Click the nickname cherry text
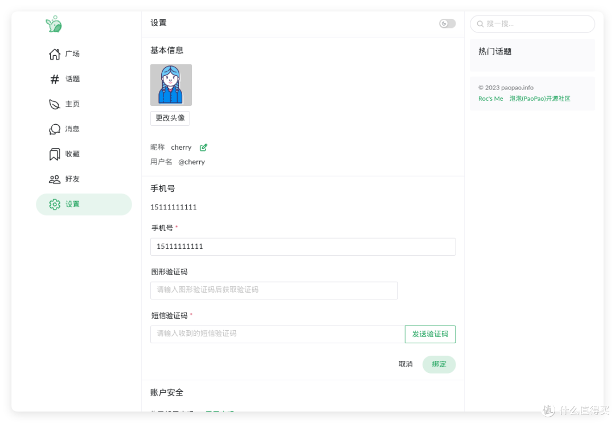This screenshot has width=615, height=423. point(181,147)
